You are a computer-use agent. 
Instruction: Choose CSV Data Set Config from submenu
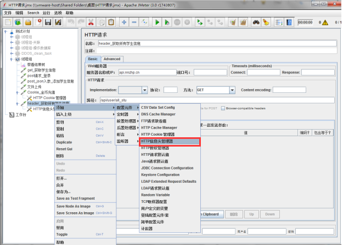(158, 108)
